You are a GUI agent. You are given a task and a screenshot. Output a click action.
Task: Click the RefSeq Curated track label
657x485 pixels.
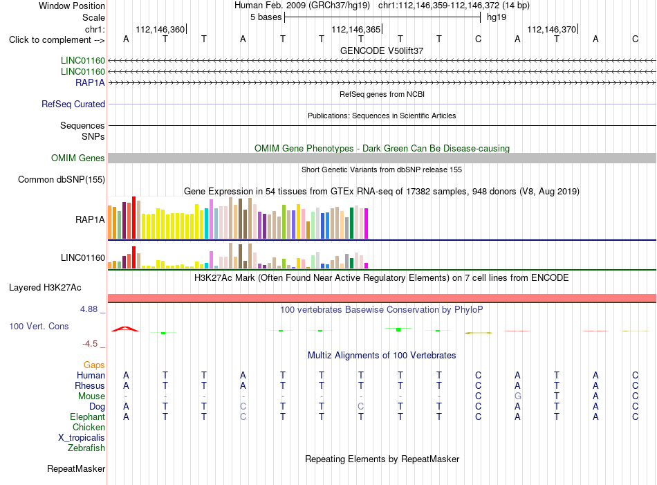point(73,104)
